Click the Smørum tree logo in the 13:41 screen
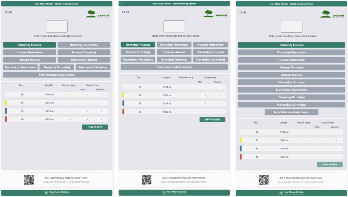The height and width of the screenshot is (197, 348). tap(215, 14)
